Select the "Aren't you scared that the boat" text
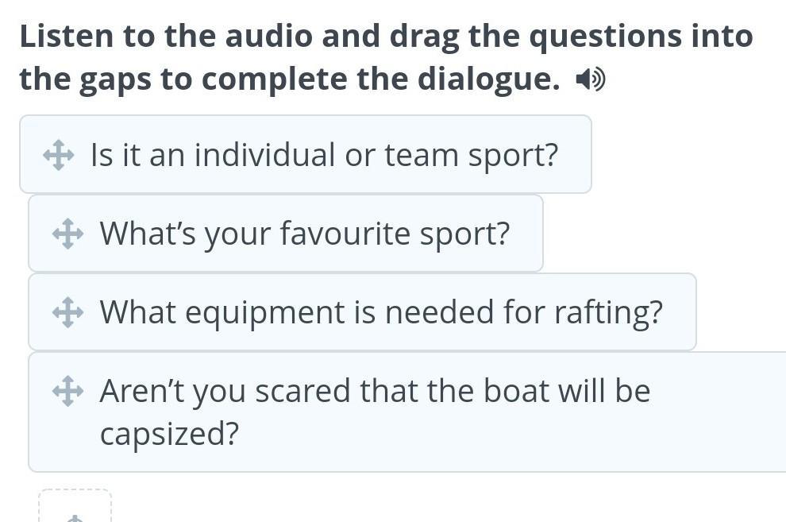The width and height of the screenshot is (786, 522). point(375,391)
